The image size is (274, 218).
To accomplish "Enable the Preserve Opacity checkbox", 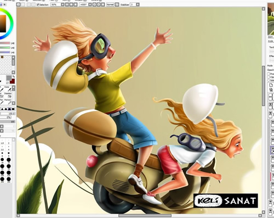I will (269, 74).
